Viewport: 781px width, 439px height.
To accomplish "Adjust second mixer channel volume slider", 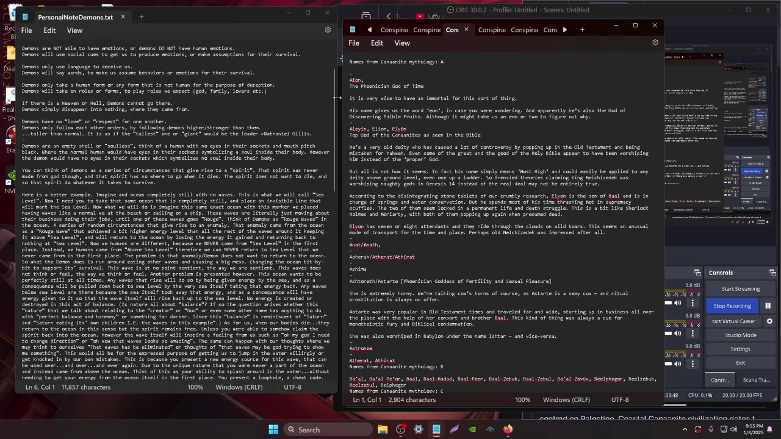I will point(668,334).
